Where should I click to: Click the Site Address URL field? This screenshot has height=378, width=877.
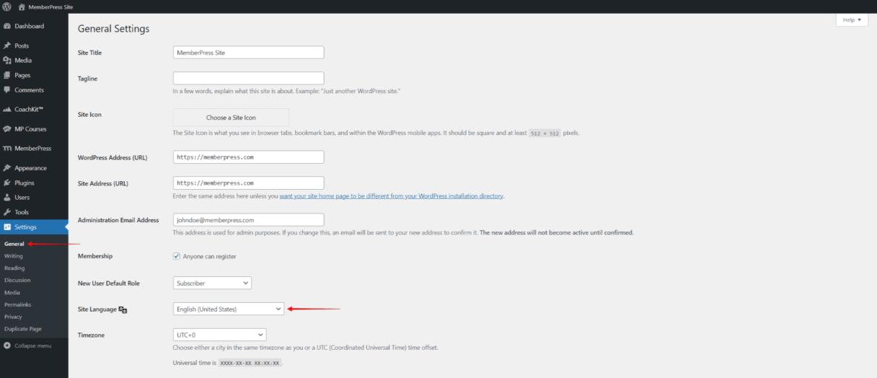click(x=249, y=183)
